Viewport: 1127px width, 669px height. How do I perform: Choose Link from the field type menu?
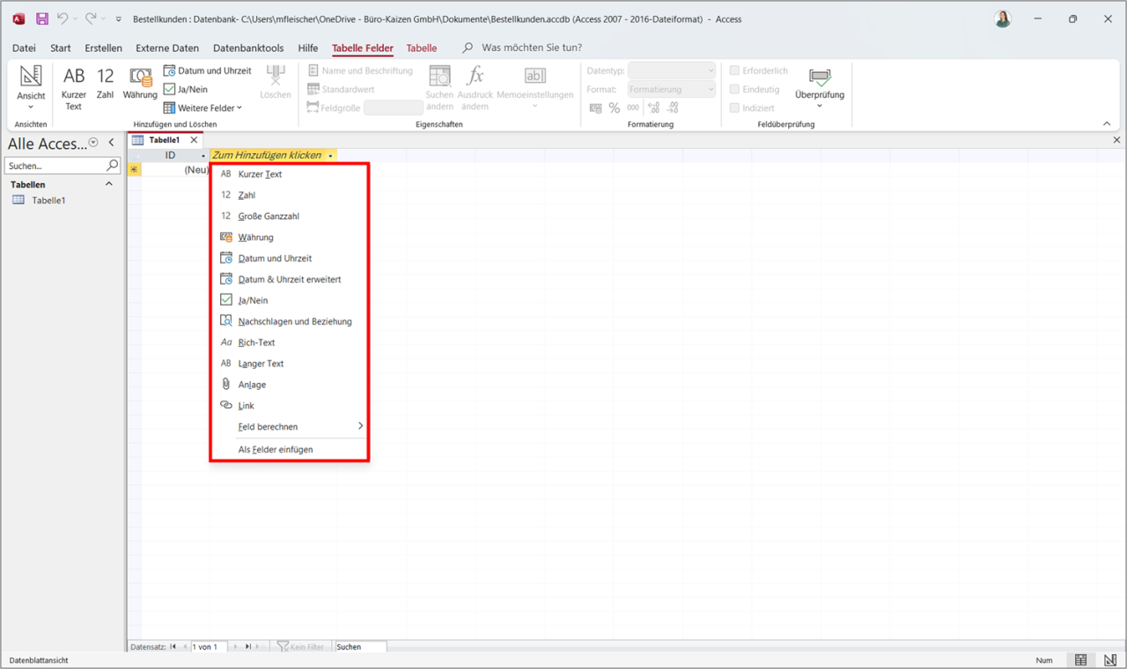(x=290, y=406)
